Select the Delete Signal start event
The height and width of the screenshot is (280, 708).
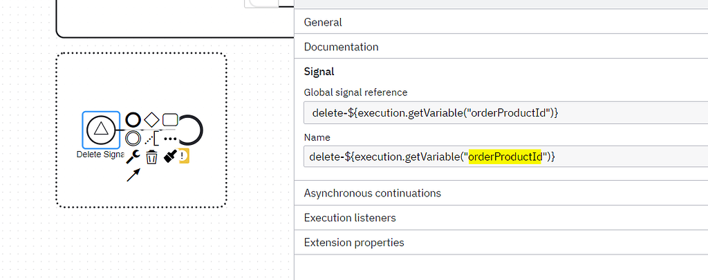[x=101, y=129]
